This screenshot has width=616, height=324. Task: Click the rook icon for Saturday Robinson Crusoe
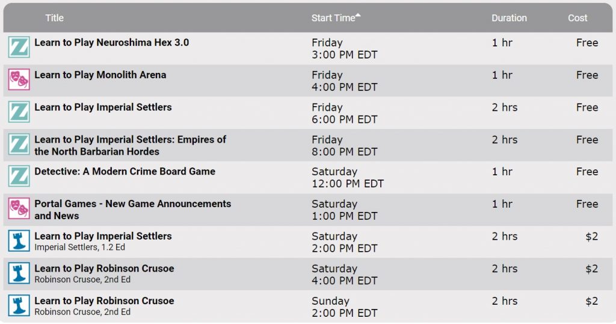(19, 273)
